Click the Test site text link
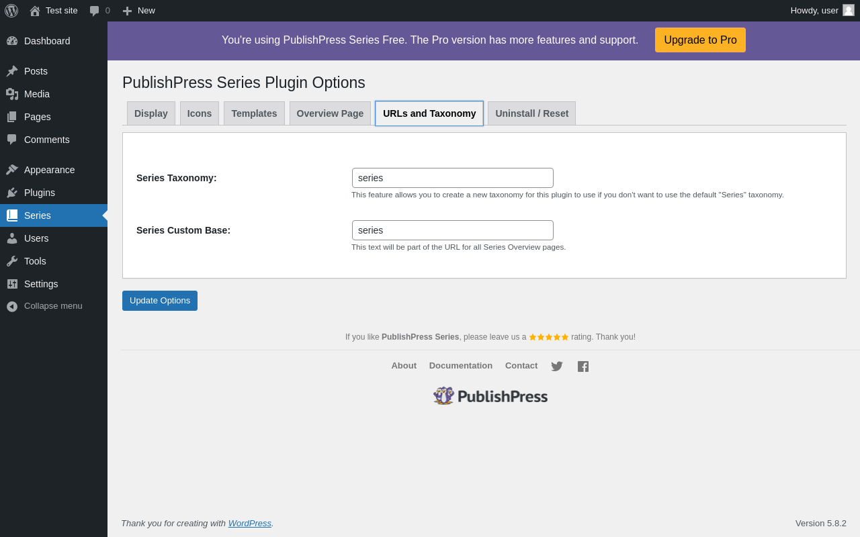Screen dimensions: 860x537 (x=62, y=11)
